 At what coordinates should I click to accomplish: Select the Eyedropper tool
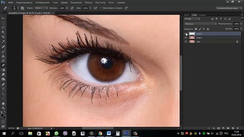3,41
